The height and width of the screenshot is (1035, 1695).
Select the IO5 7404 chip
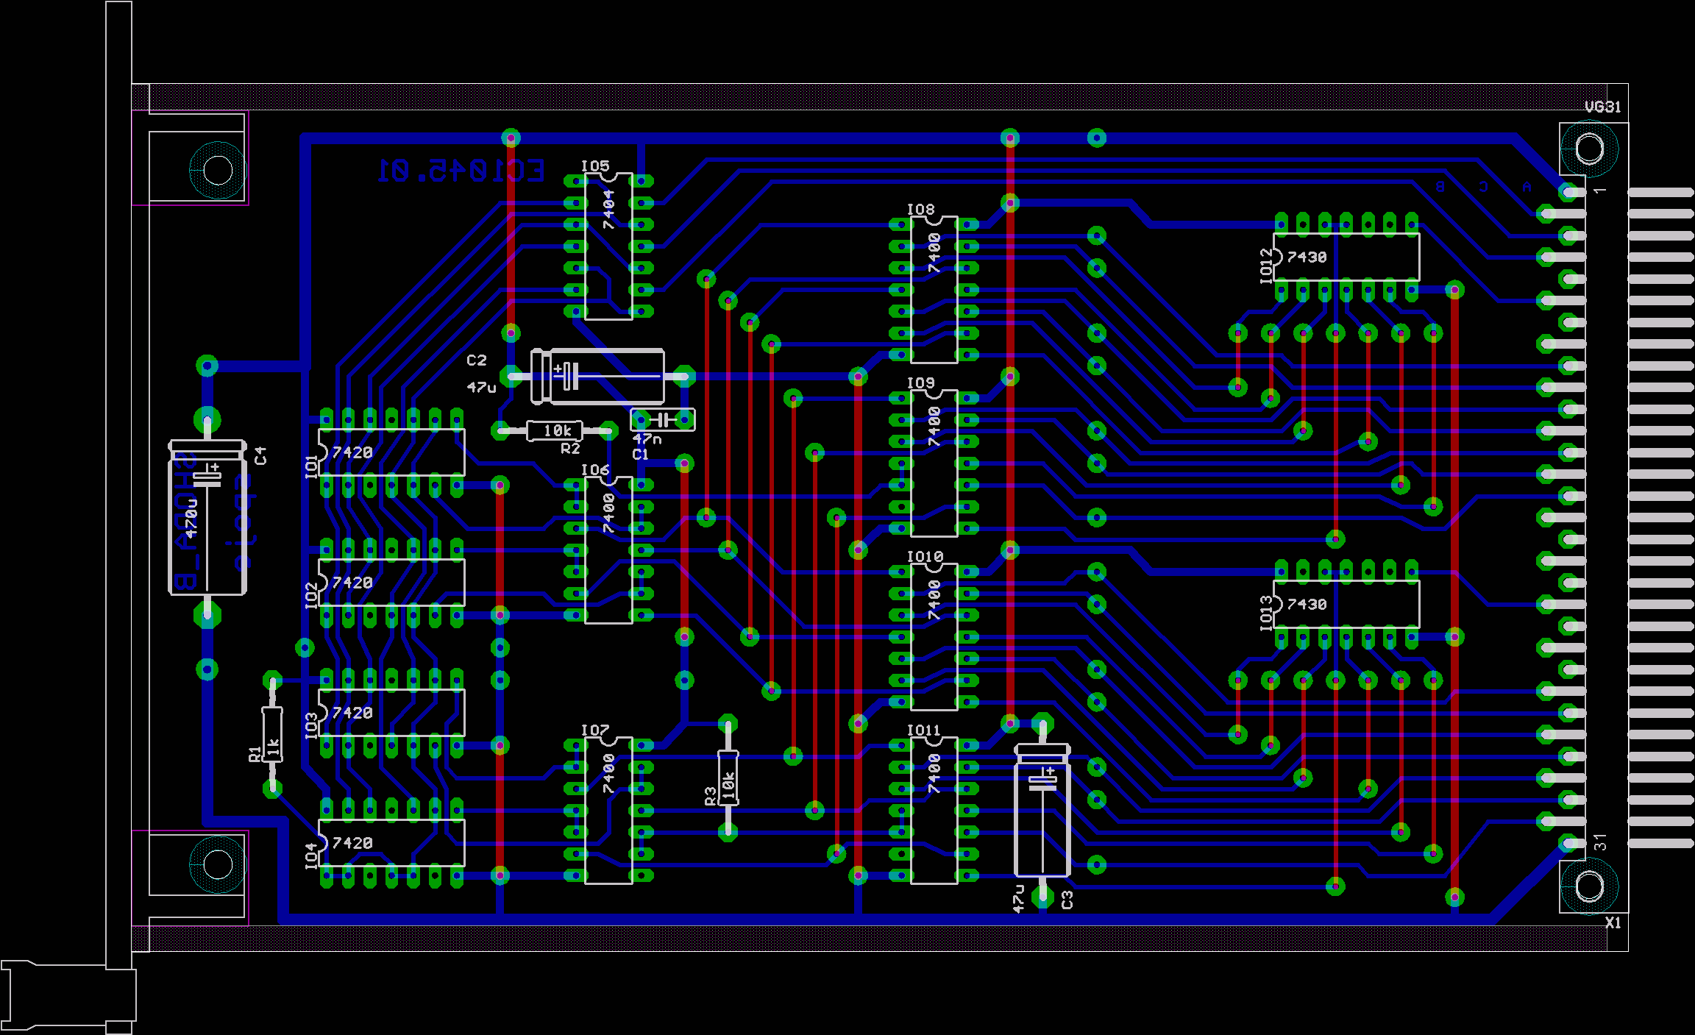(x=608, y=247)
